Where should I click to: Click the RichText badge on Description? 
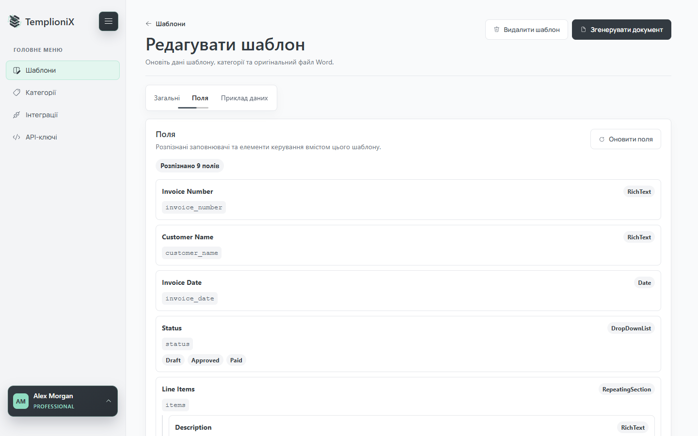click(x=633, y=428)
